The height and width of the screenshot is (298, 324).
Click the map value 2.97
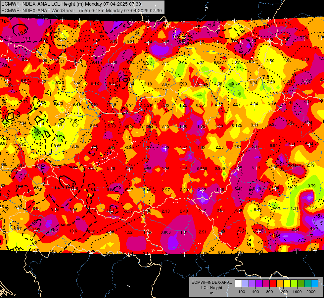click(x=166, y=190)
